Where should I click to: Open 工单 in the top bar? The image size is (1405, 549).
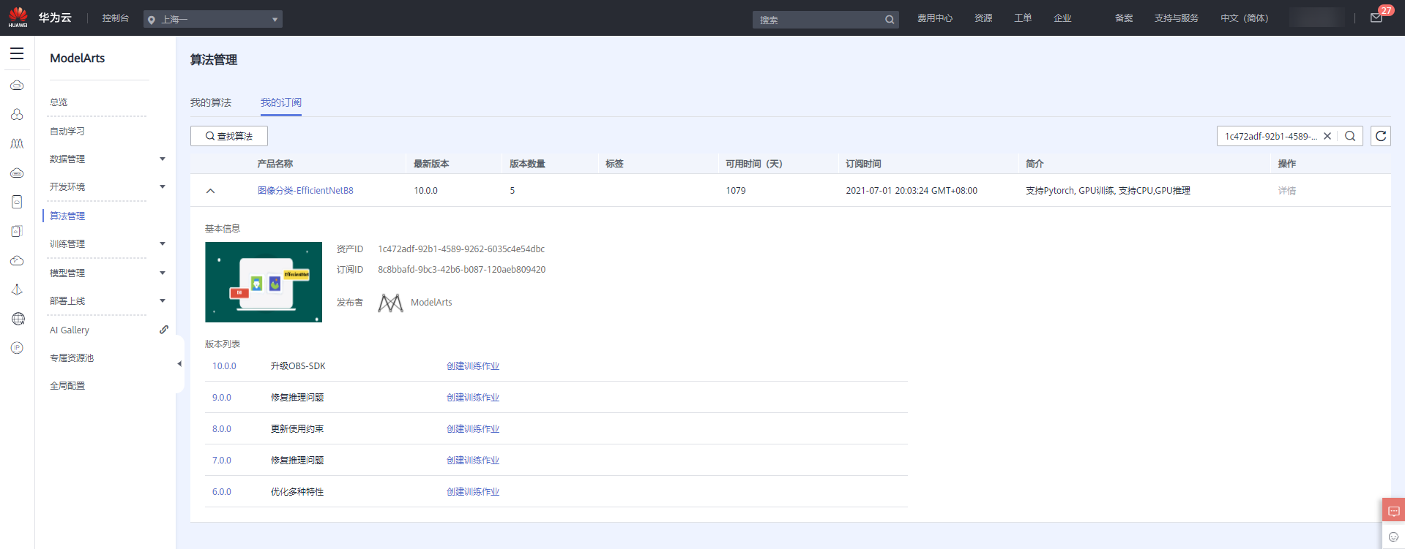[1023, 18]
